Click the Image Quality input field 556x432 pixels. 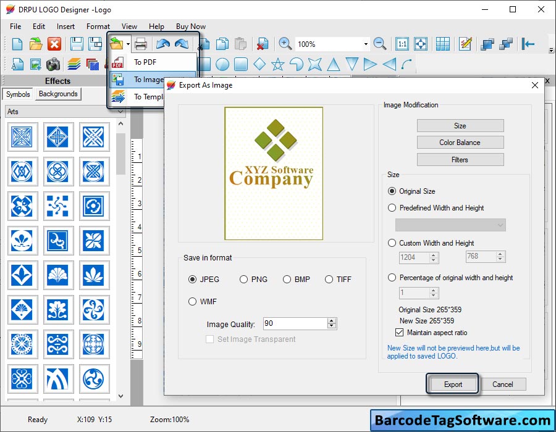(x=294, y=323)
